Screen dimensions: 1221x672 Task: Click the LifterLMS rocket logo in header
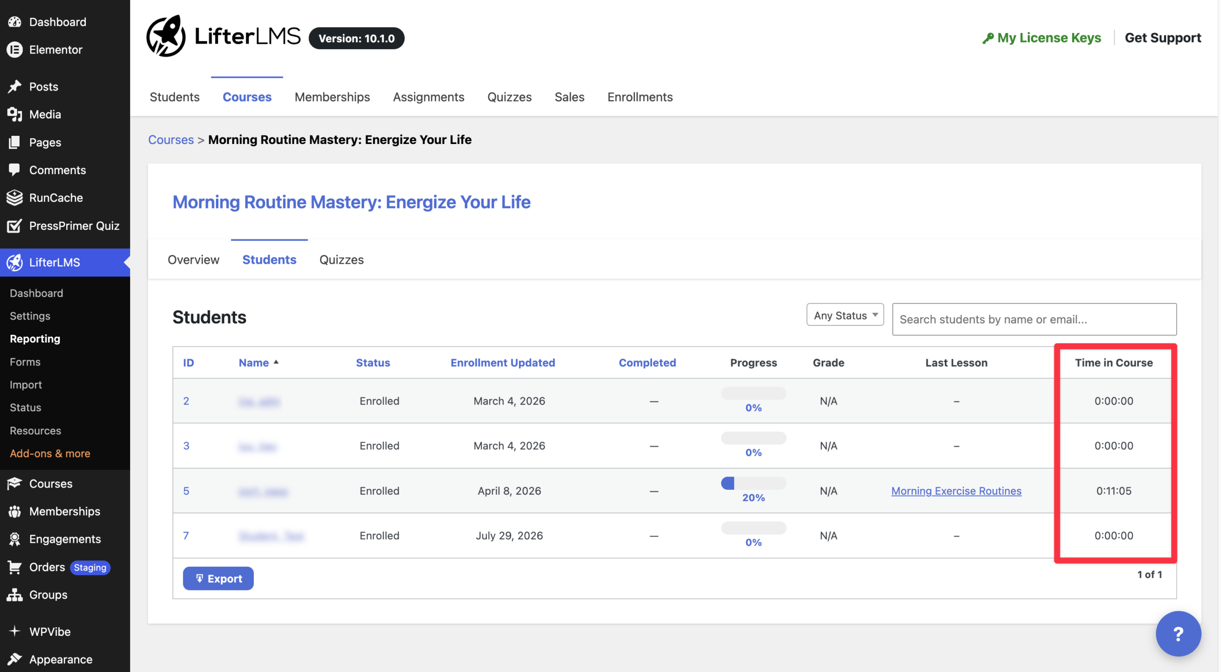pos(166,36)
